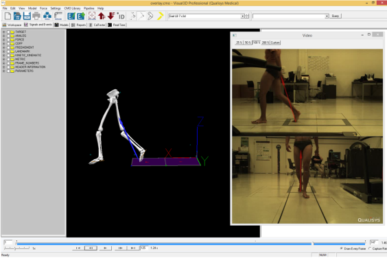Click the blue frame timeline slider
Screen dimensions: 387x258
pos(191,244)
